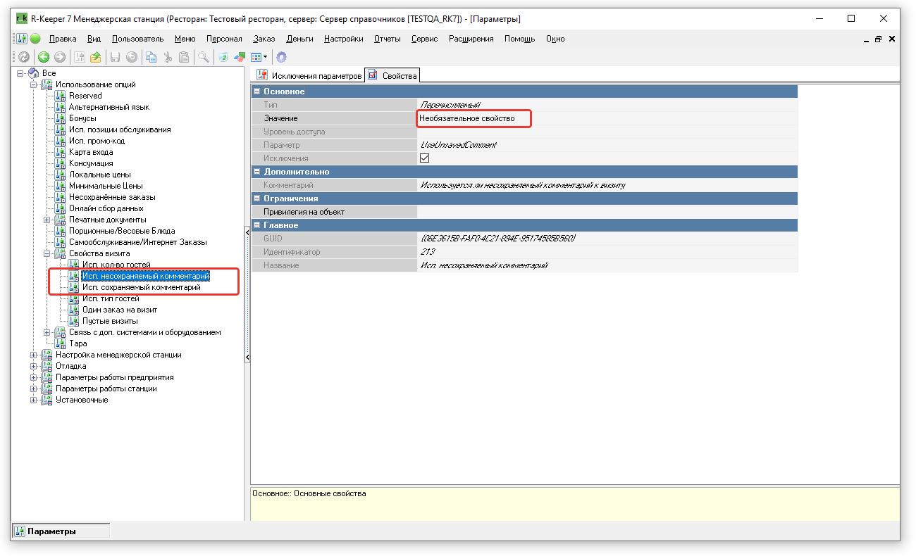This screenshot has height=556, width=916.
Task: Click the blue gear icon in toolbar
Action: pos(281,58)
